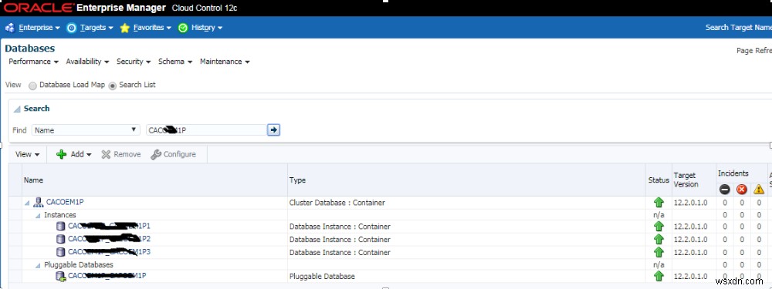
Task: Open the database instance ending in 1P3
Action: [109, 252]
